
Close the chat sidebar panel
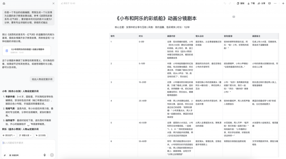(53, 3)
